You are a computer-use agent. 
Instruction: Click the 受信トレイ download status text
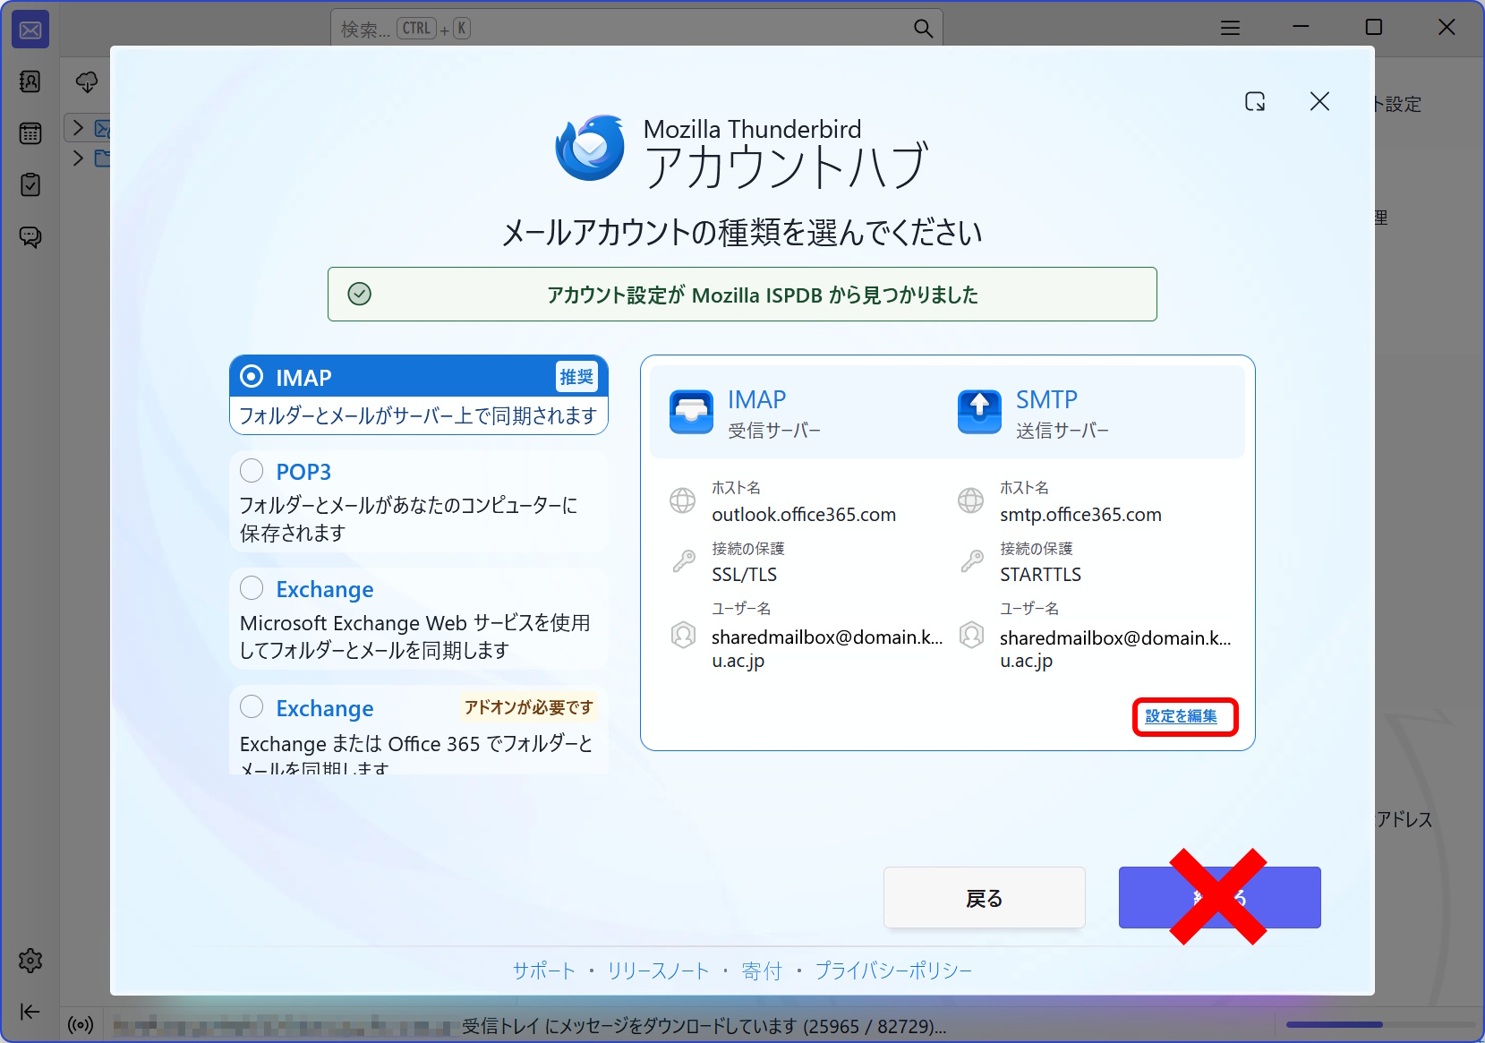coord(704,1026)
